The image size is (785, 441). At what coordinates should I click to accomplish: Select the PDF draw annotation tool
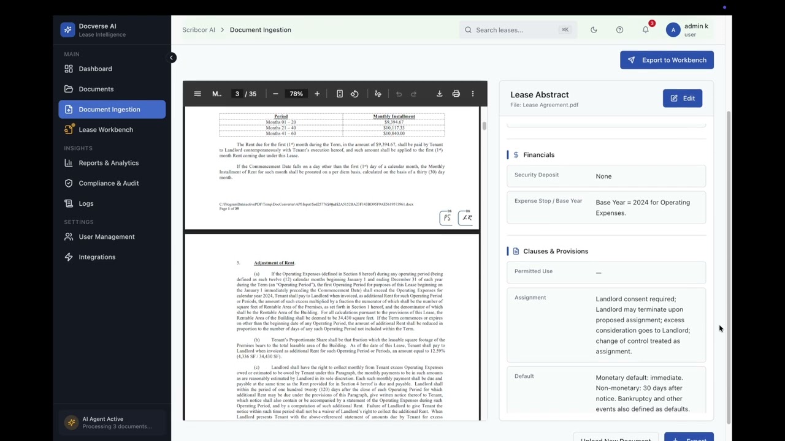[x=378, y=94]
